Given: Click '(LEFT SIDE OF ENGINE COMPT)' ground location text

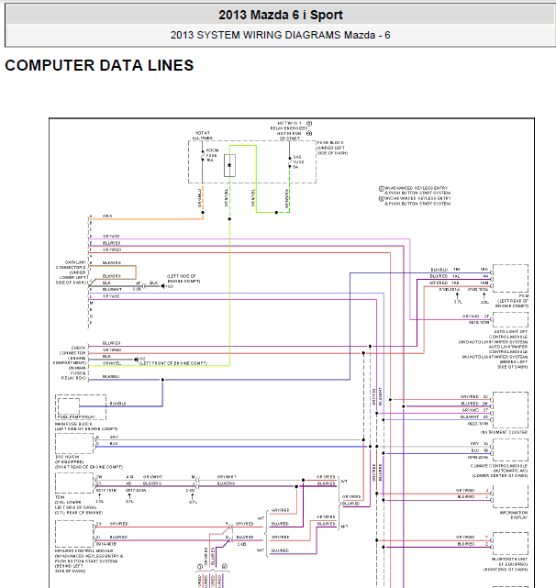Looking at the screenshot, I should pos(183,278).
